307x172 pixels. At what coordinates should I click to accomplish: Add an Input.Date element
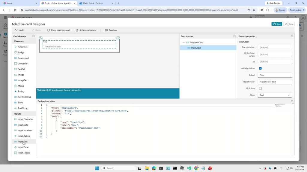[23, 125]
